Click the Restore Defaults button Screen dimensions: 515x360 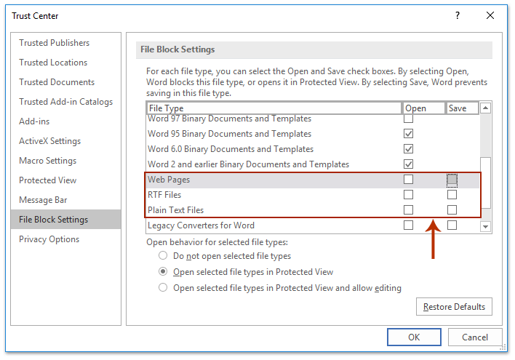click(455, 307)
